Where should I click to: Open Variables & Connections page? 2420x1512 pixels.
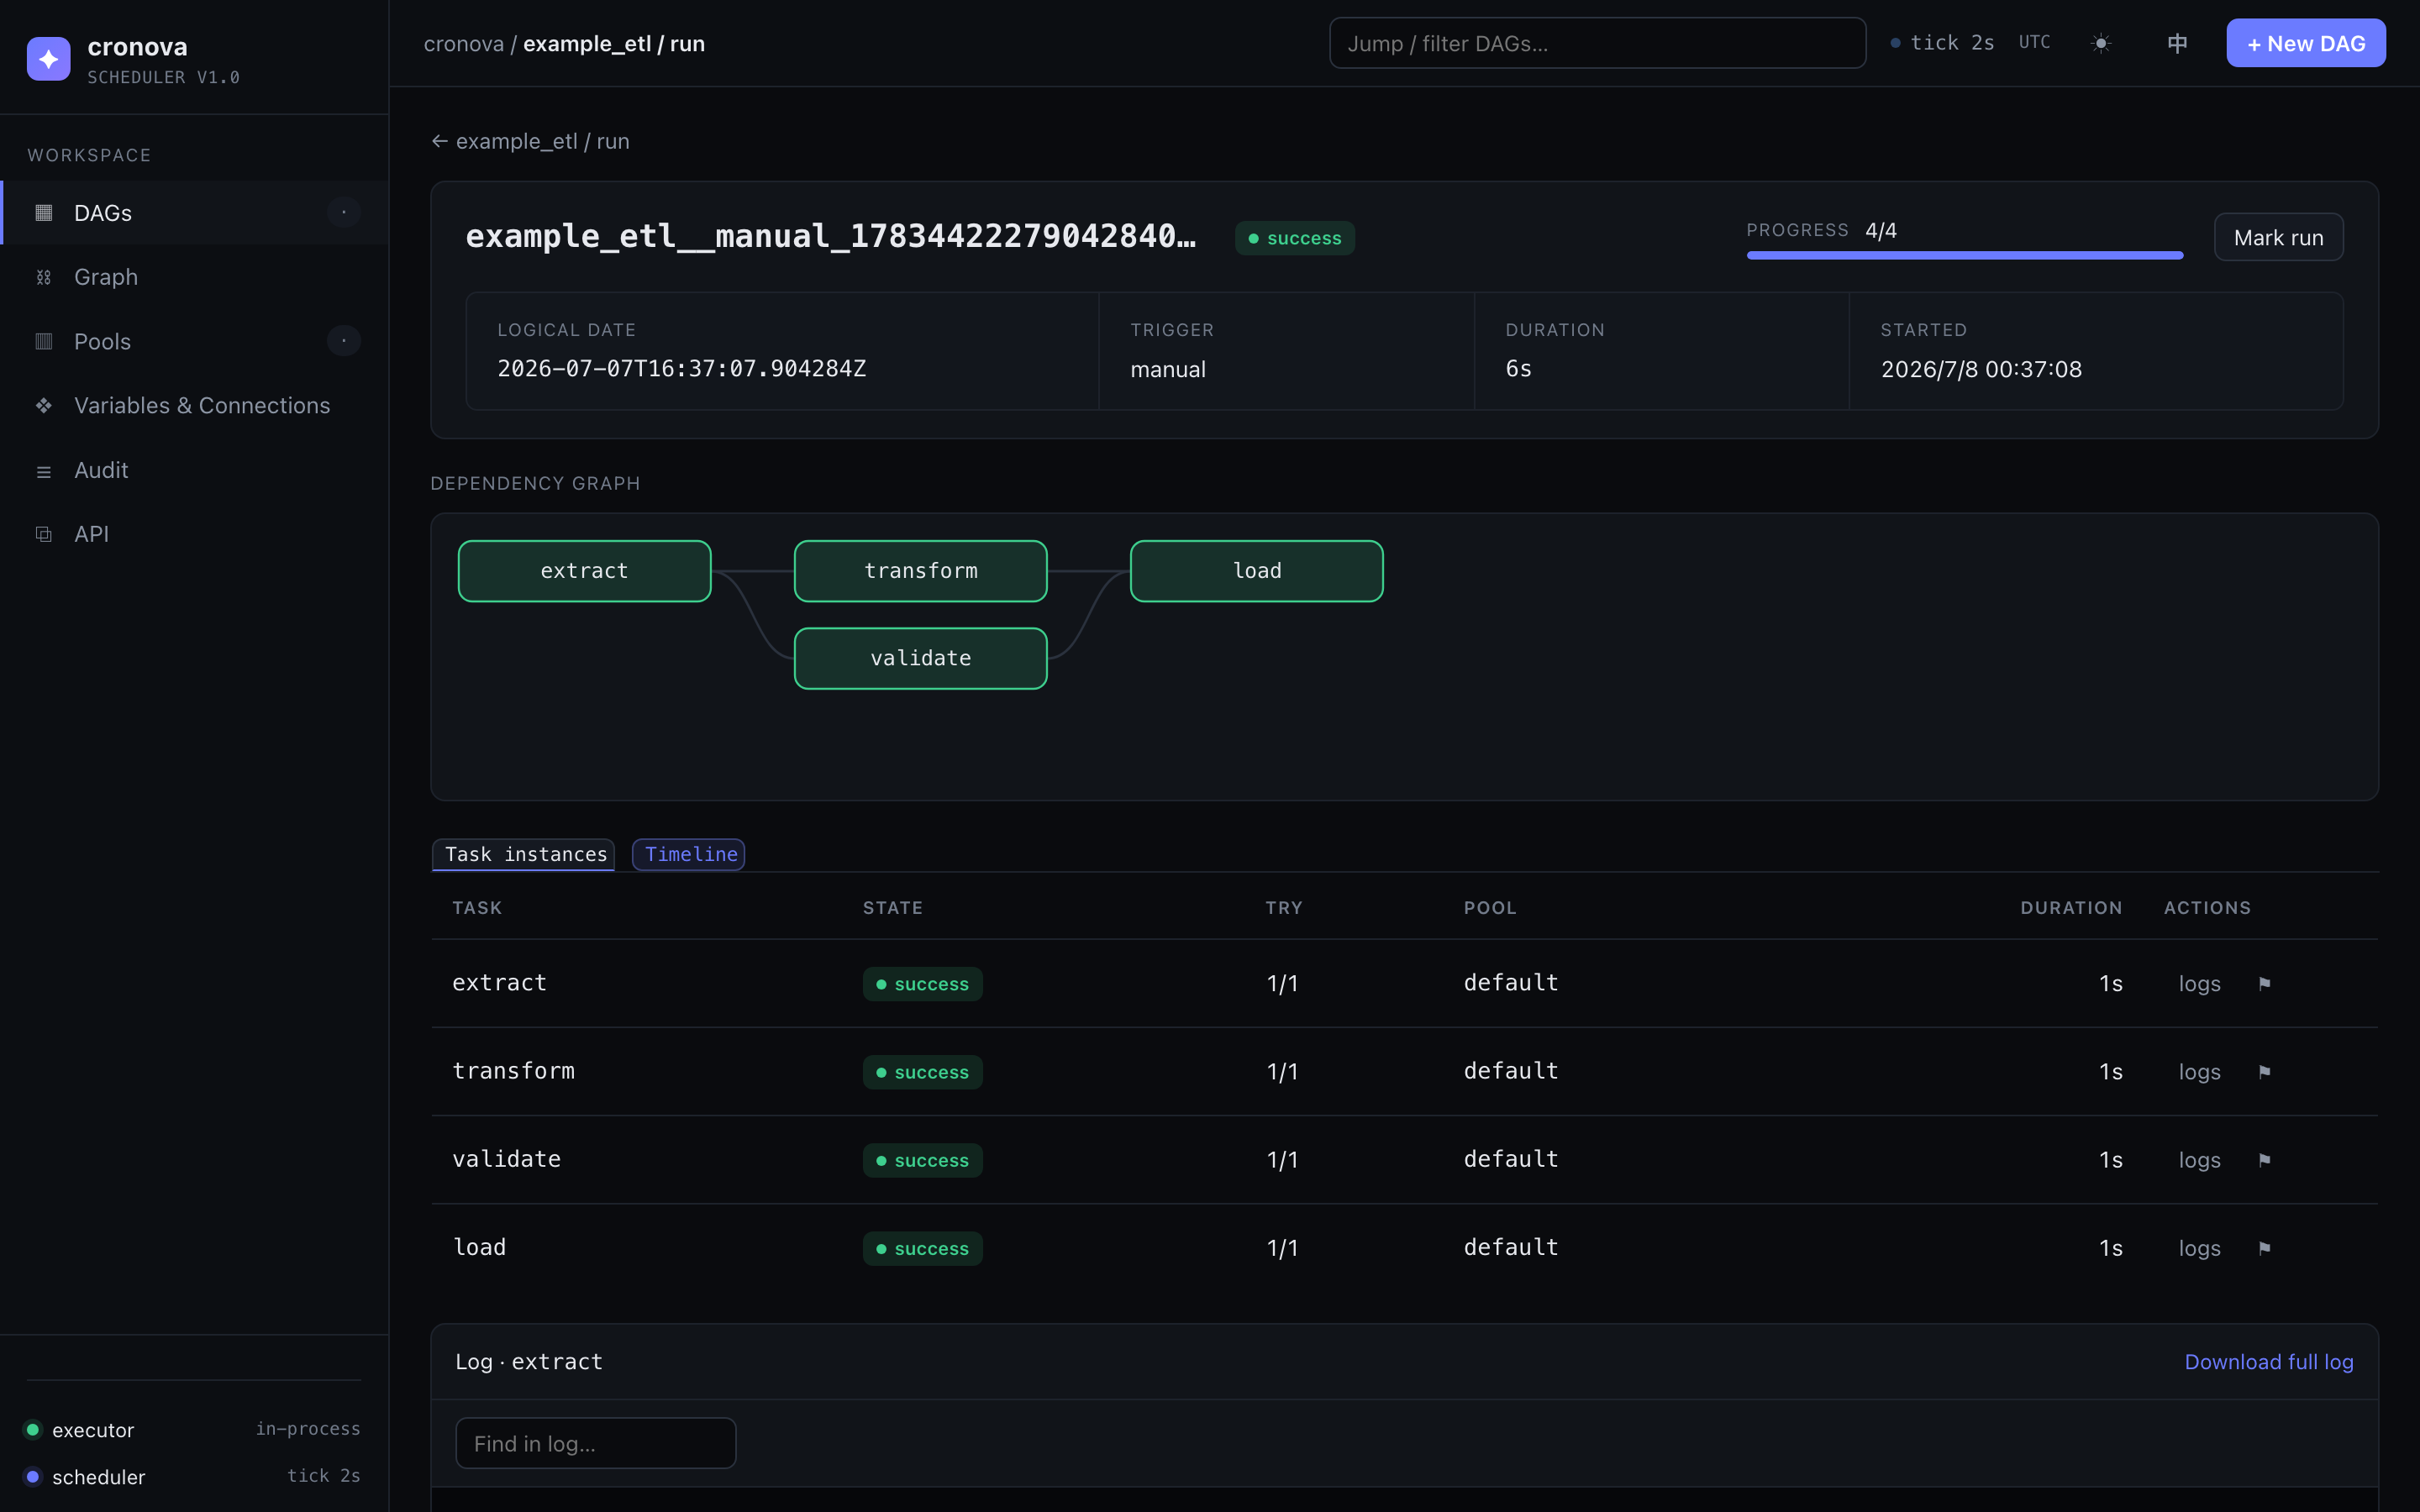coord(195,405)
